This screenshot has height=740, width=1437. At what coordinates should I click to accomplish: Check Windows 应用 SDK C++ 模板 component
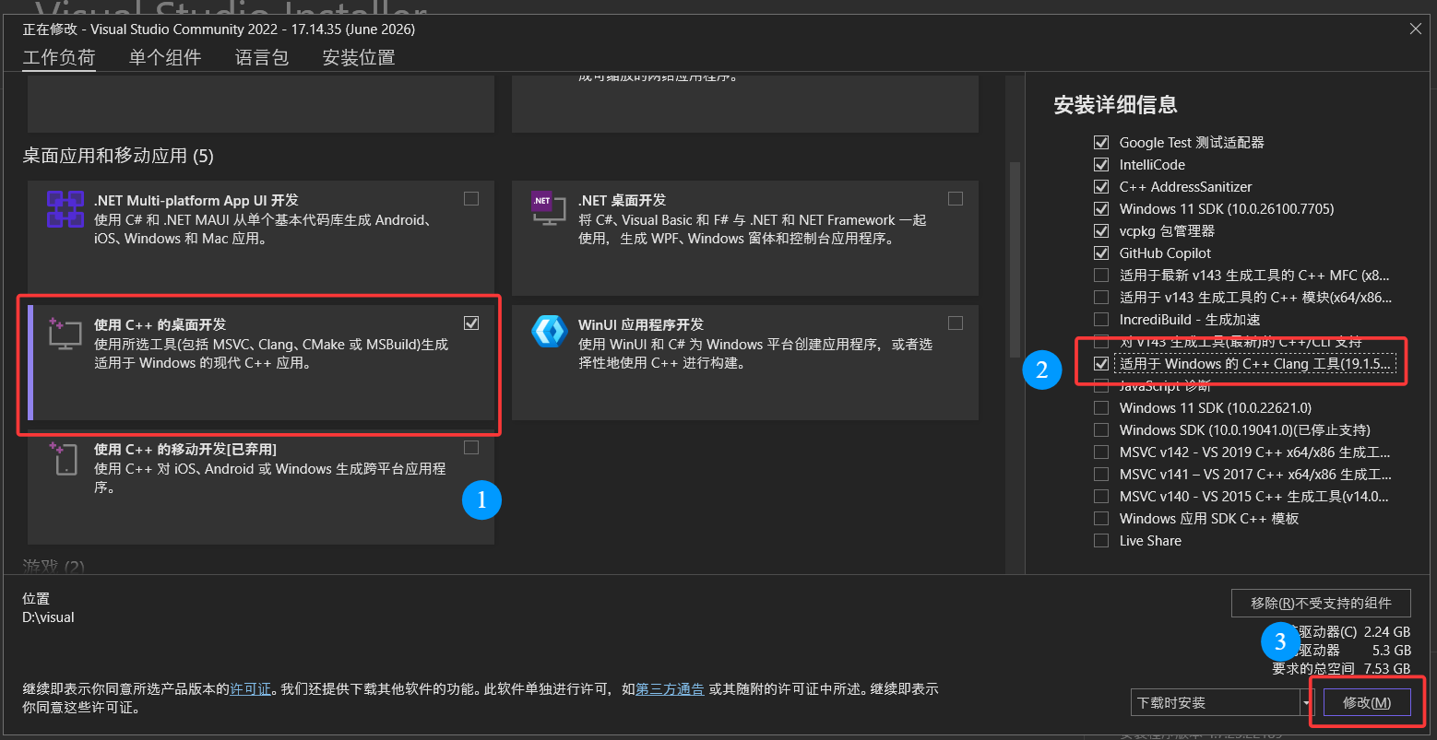point(1100,519)
